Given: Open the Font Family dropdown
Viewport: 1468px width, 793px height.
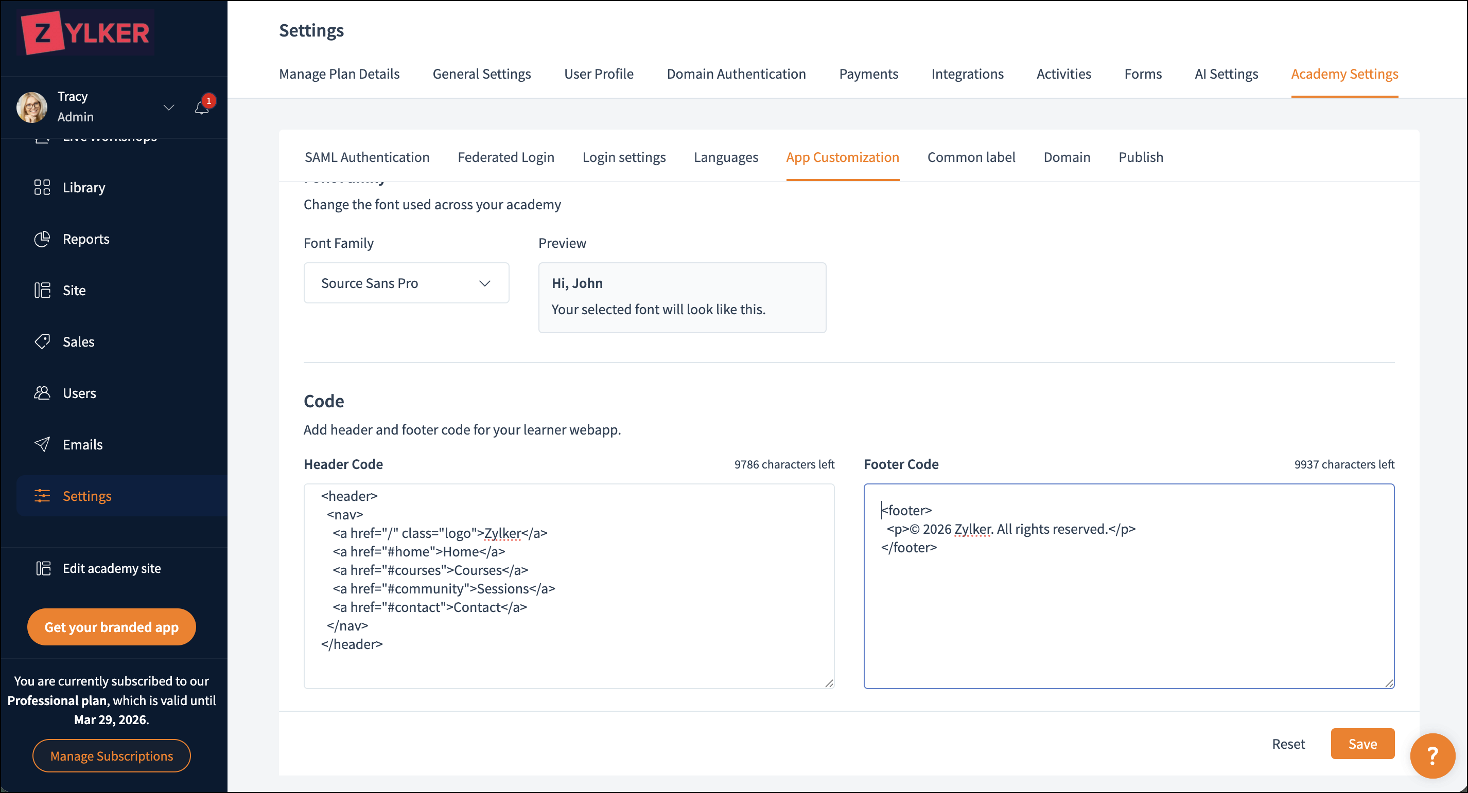Looking at the screenshot, I should point(406,283).
